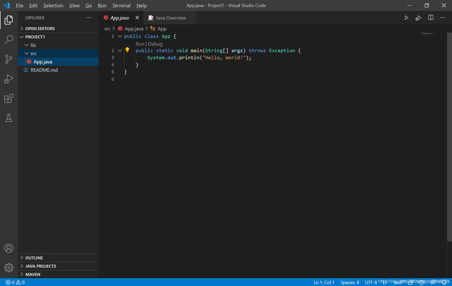The width and height of the screenshot is (452, 286).
Task: Open the Selection menu
Action: [x=53, y=6]
